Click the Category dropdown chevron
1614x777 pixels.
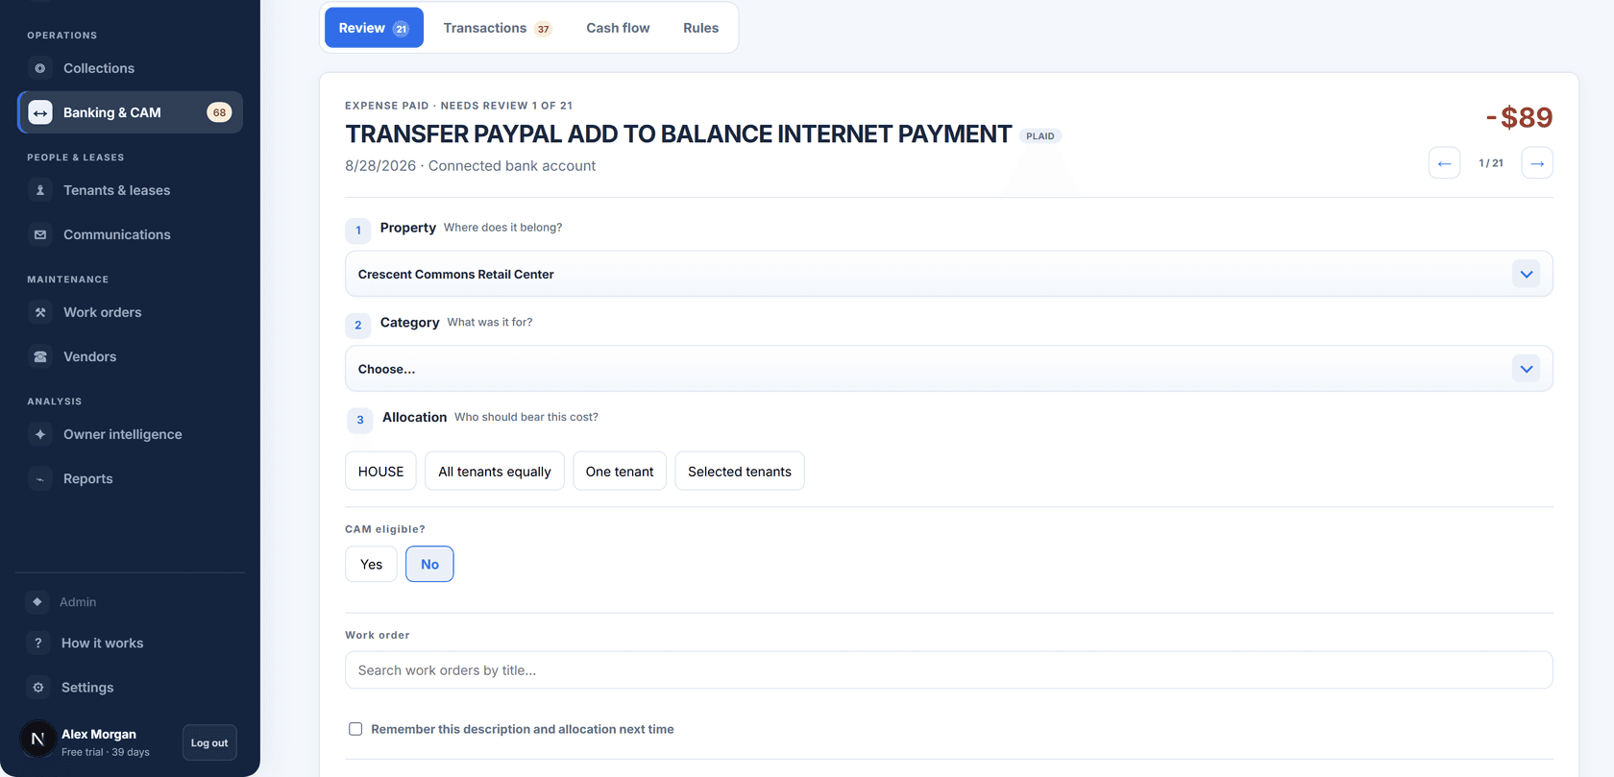[x=1526, y=369]
